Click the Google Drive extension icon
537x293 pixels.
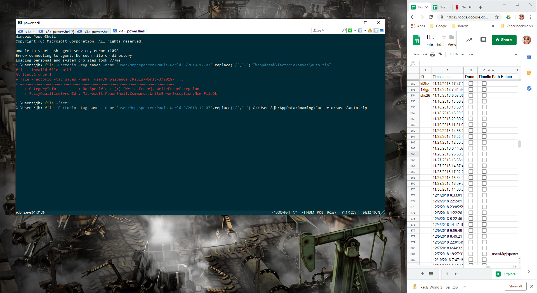(508, 17)
